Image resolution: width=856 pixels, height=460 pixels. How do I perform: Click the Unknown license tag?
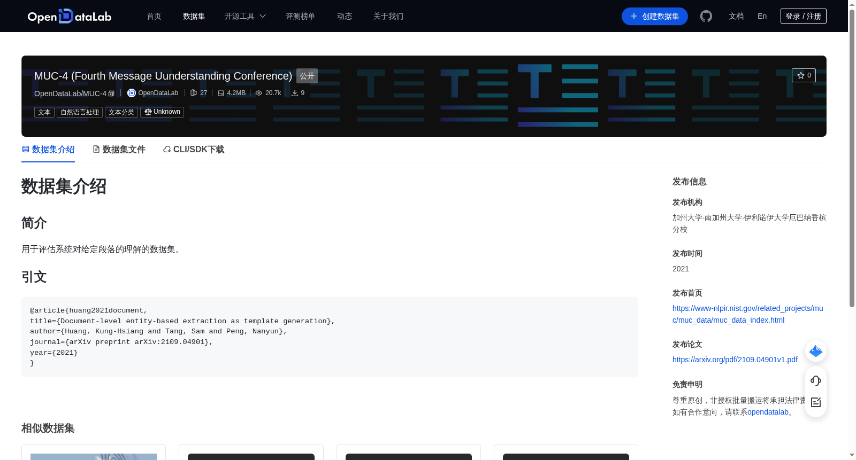(162, 112)
